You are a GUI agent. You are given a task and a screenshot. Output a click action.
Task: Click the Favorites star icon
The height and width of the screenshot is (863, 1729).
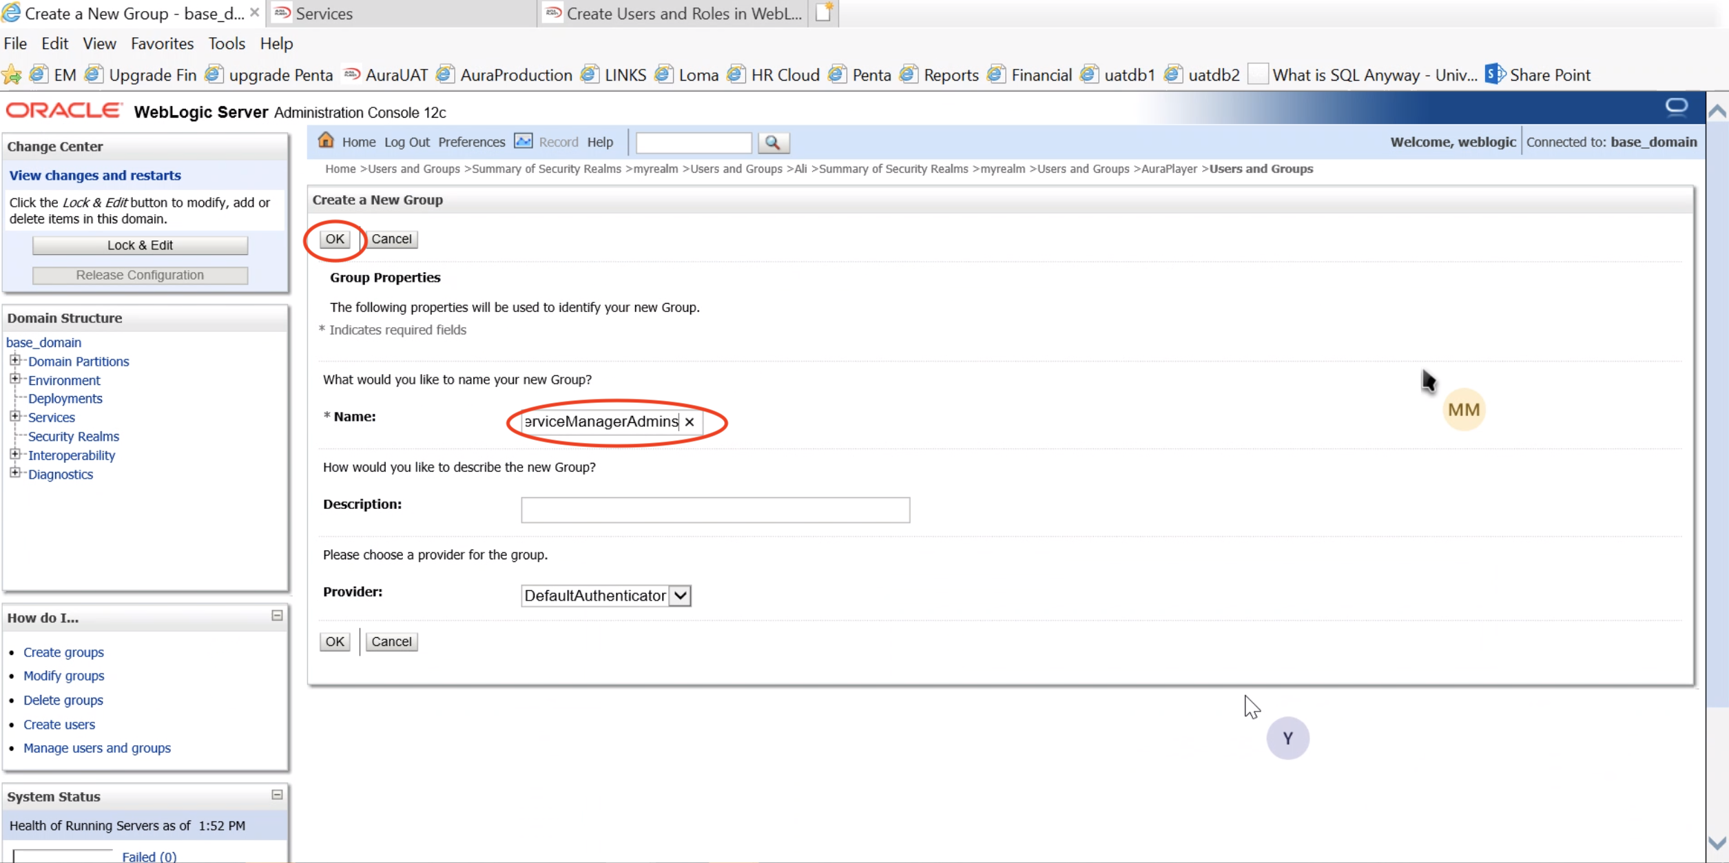[x=12, y=74]
